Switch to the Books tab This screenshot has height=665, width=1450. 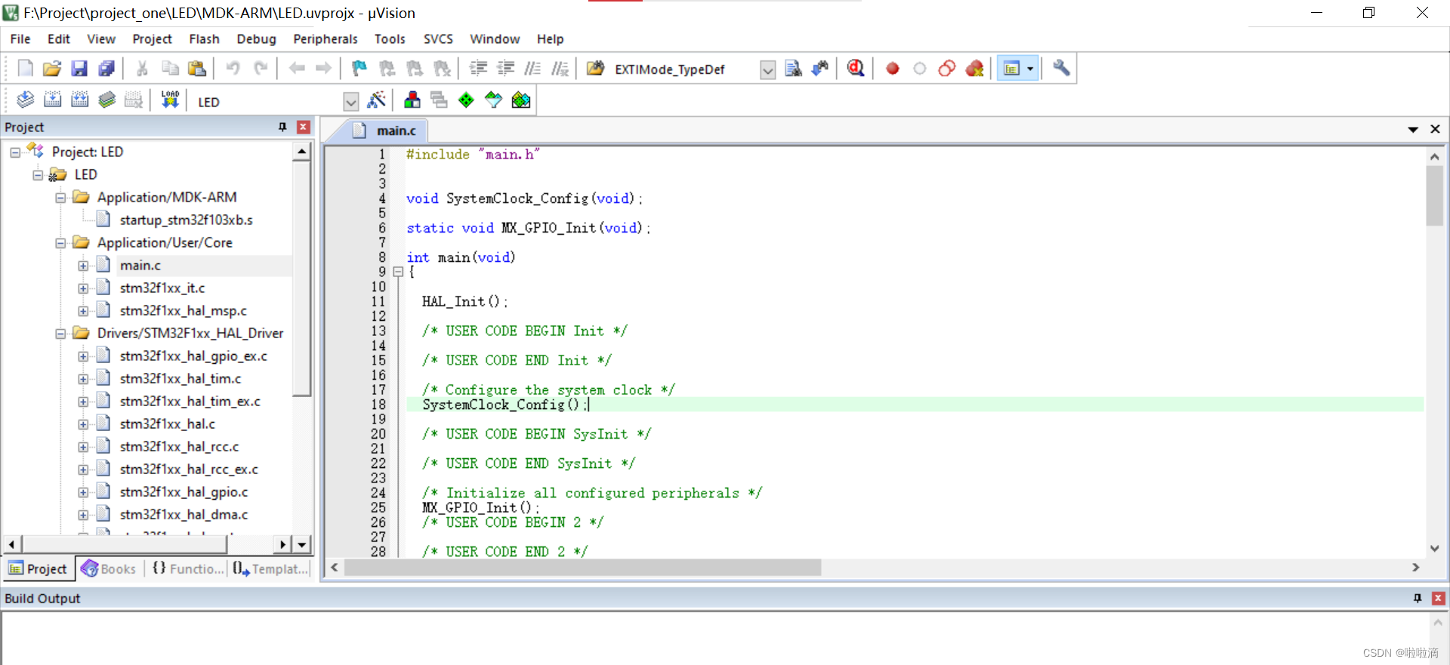click(x=110, y=568)
